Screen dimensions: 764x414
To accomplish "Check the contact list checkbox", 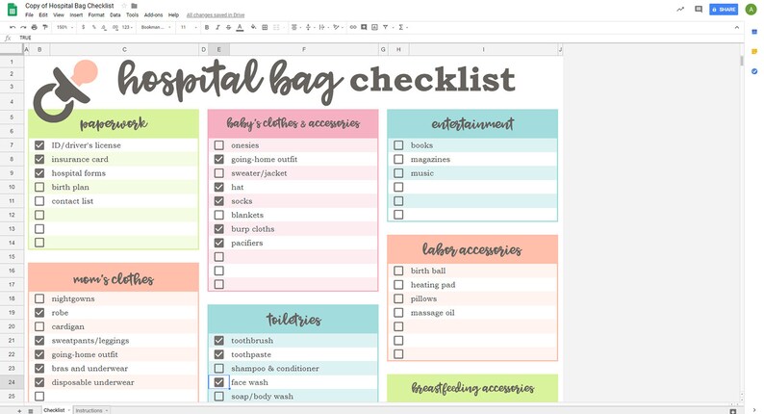I will [x=39, y=201].
